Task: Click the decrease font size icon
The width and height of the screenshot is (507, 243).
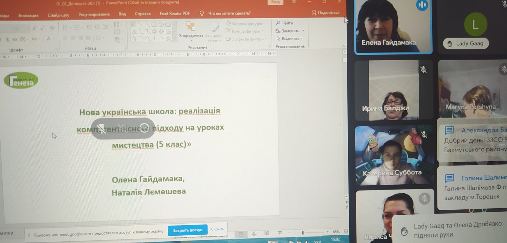Action: click(42, 29)
